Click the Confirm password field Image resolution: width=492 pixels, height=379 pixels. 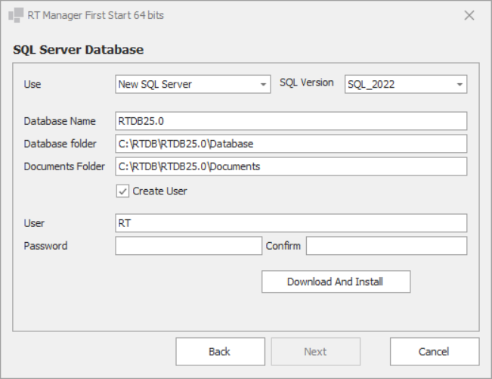386,246
